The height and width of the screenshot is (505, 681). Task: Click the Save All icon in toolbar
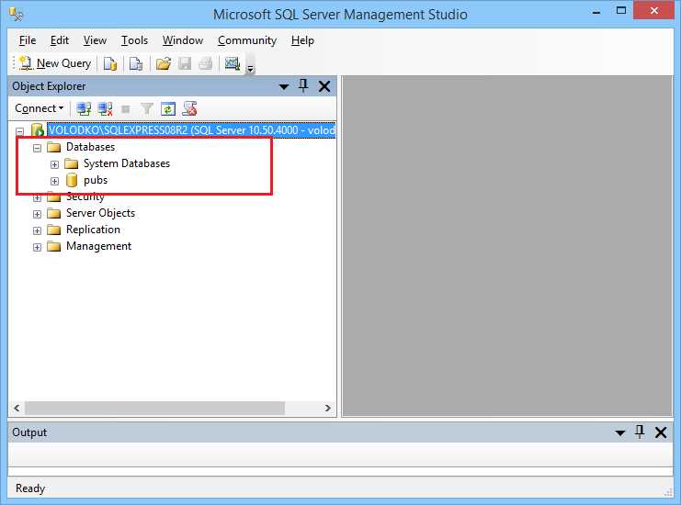206,63
